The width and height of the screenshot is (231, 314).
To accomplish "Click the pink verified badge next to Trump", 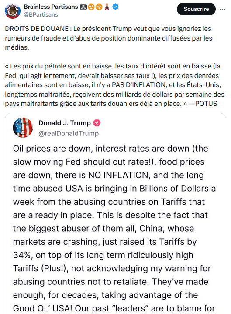I will click(97, 123).
